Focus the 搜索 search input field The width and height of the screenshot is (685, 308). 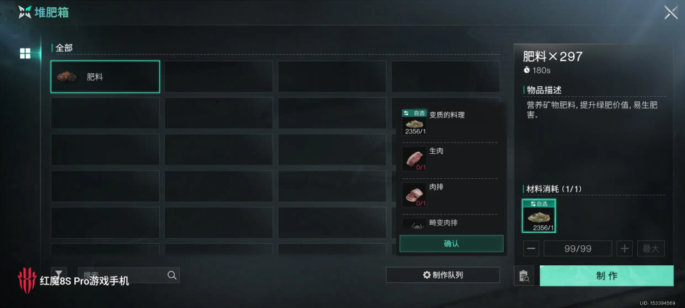coord(122,274)
